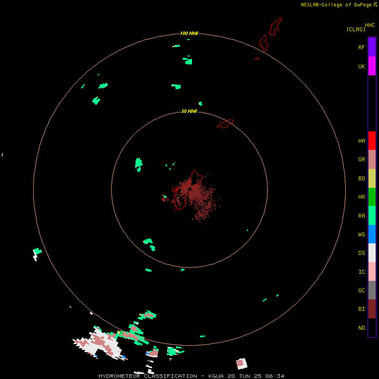Click the HHC product label
The width and height of the screenshot is (379, 379).
tap(370, 25)
